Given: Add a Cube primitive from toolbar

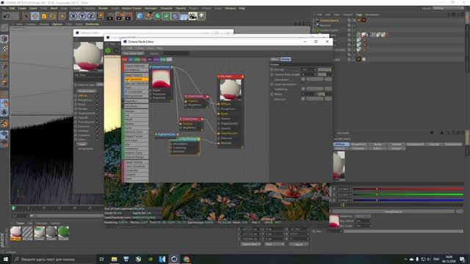Looking at the screenshot, I should tap(140, 16).
